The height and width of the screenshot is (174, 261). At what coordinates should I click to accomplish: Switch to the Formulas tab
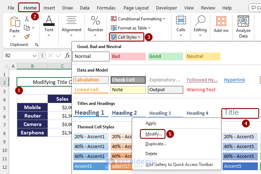coord(106,8)
